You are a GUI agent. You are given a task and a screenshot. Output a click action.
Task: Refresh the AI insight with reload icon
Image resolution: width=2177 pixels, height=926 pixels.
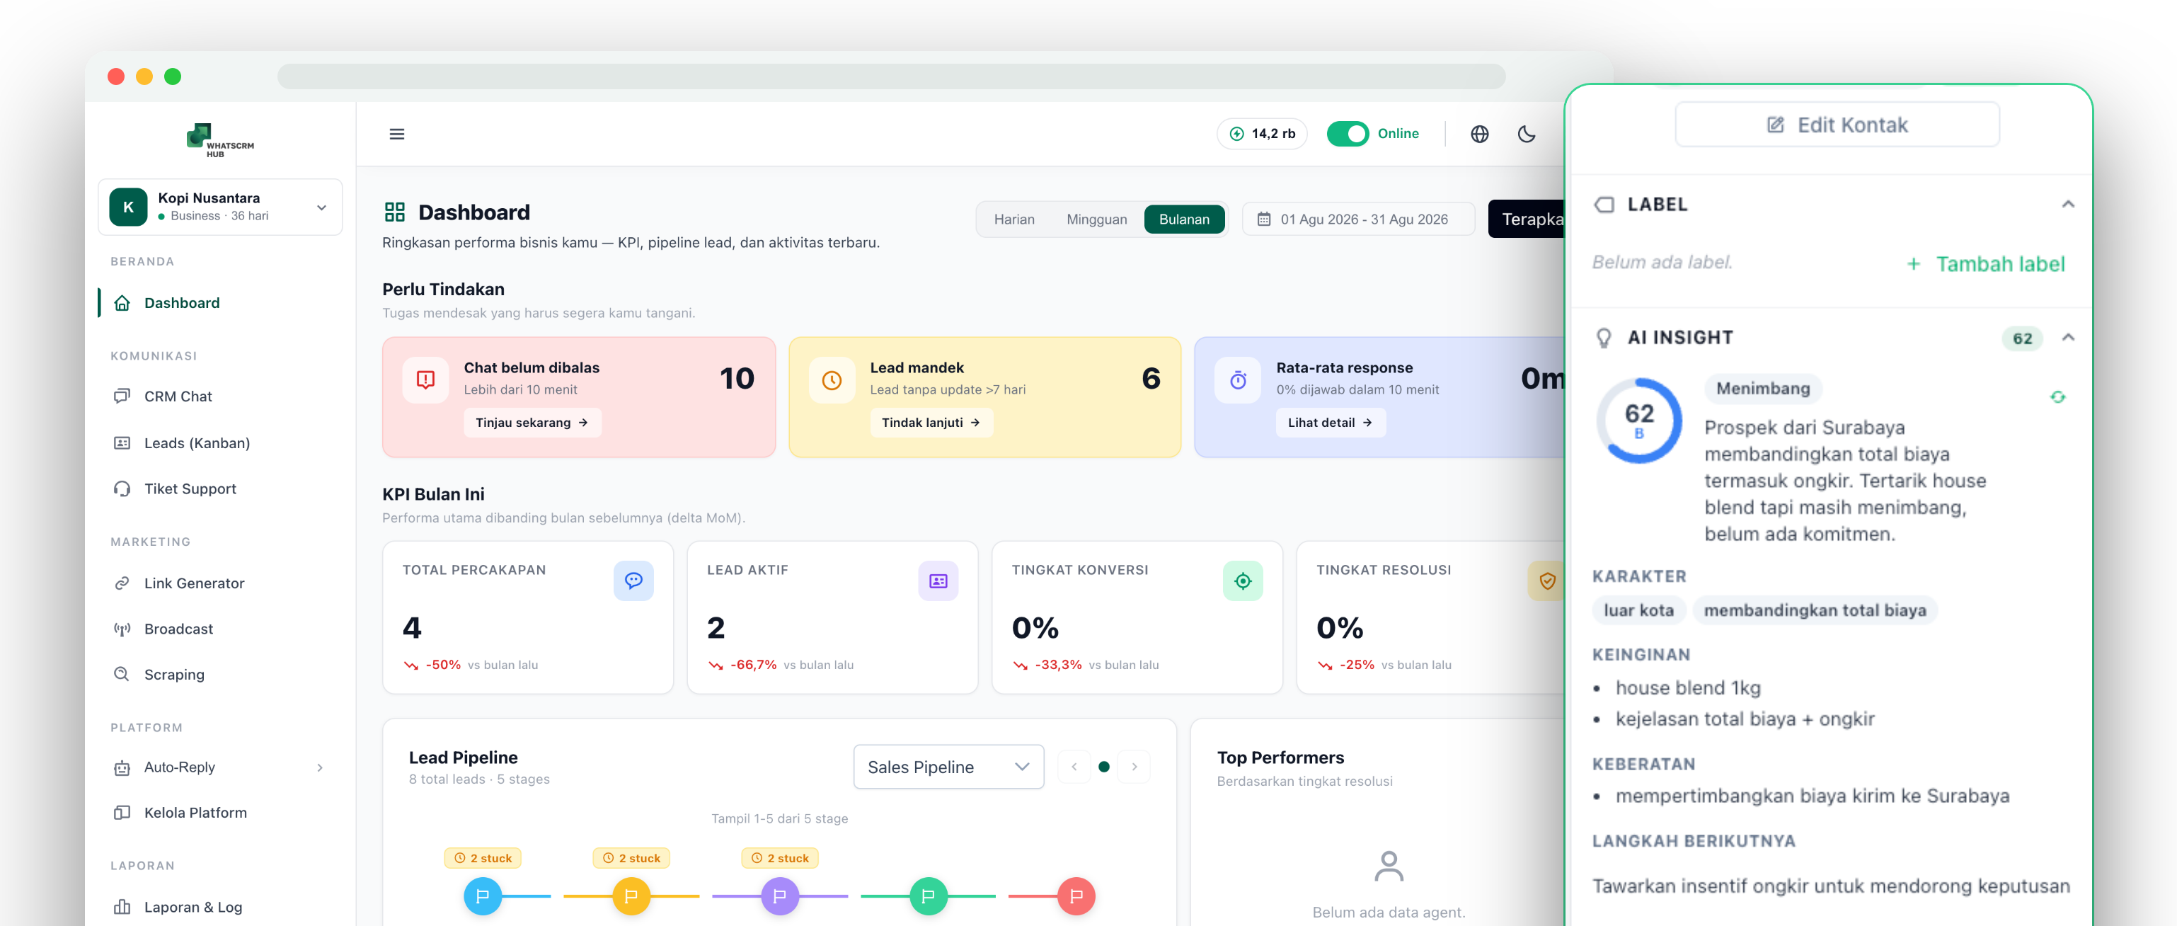coord(2057,396)
